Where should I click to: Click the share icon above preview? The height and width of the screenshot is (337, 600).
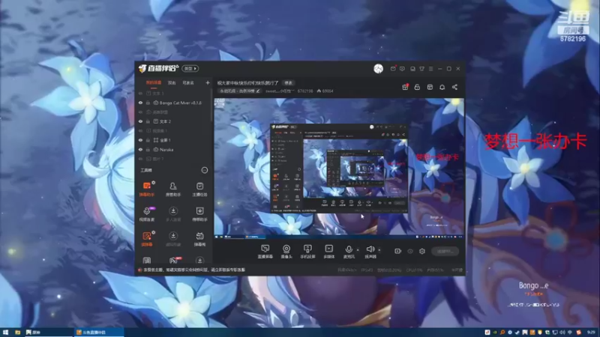(x=454, y=87)
